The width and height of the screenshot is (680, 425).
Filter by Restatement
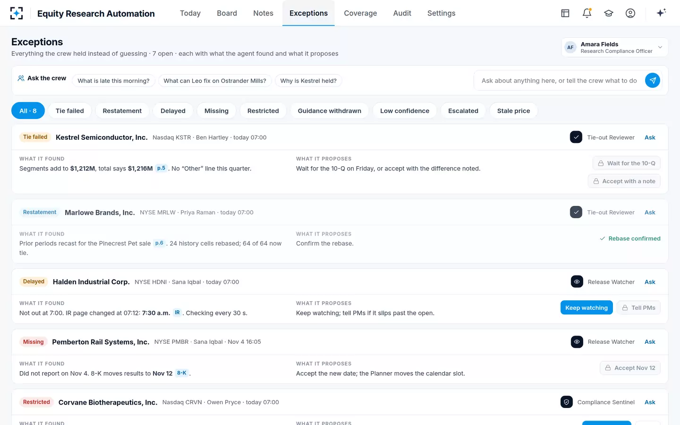click(122, 110)
